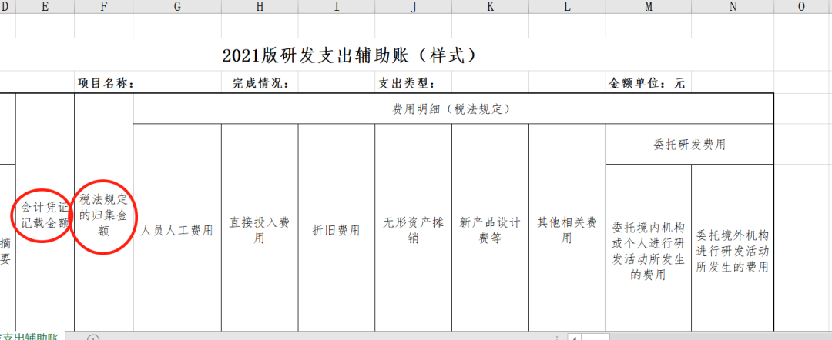Viewport: 832px width, 340px height.
Task: Select column G header
Action: (x=176, y=6)
